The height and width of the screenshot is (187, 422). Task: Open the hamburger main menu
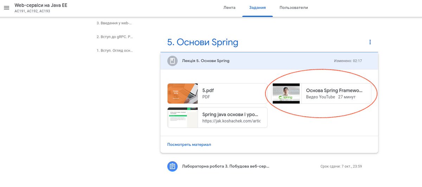click(x=6, y=8)
